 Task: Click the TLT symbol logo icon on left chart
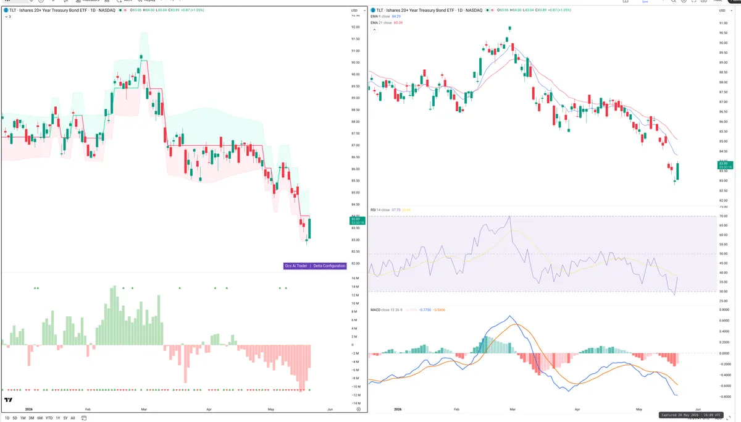(x=6, y=11)
